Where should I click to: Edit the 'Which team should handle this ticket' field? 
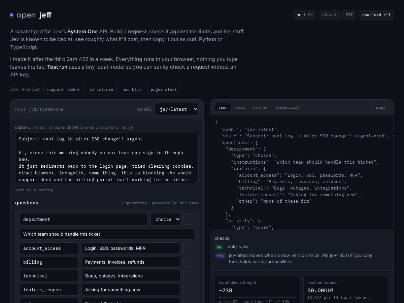click(x=107, y=234)
